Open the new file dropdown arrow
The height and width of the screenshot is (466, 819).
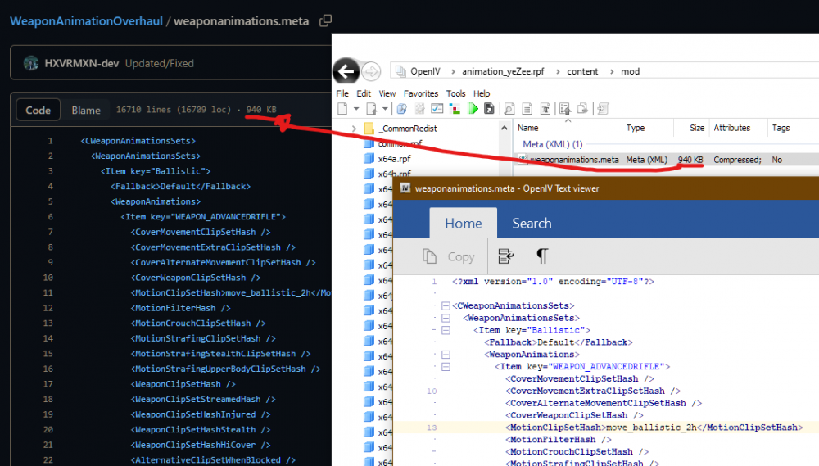[356, 109]
